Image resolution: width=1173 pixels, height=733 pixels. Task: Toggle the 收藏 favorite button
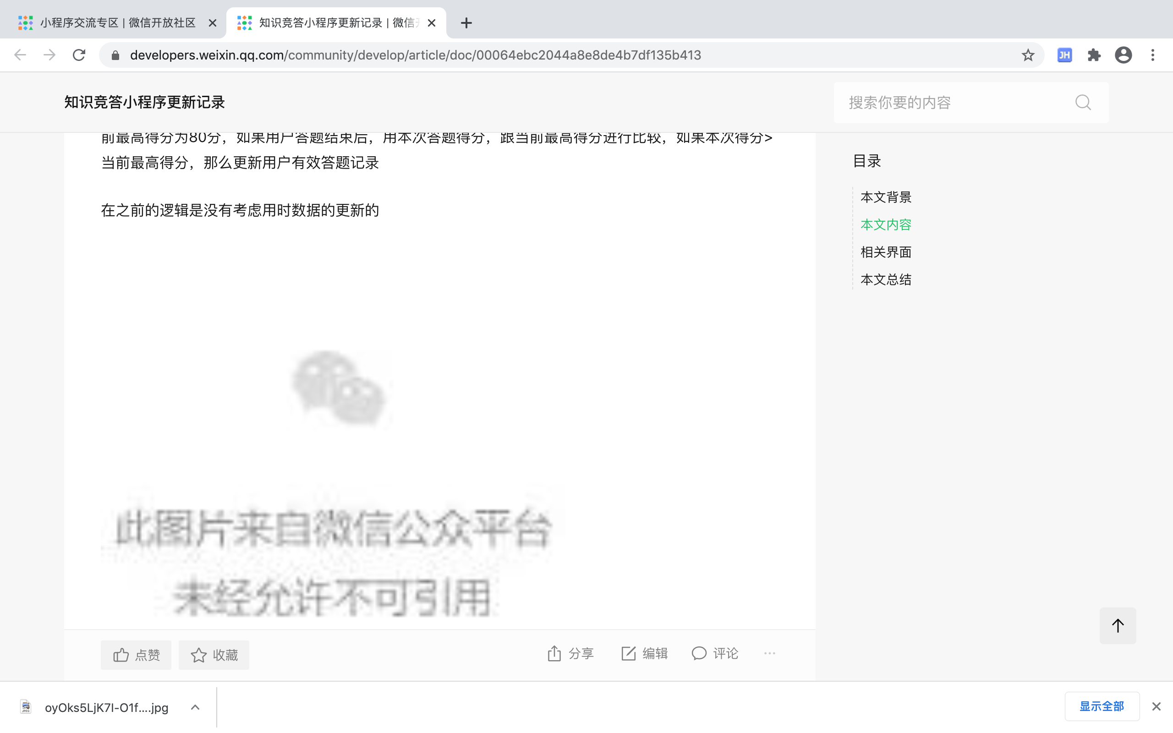(214, 655)
